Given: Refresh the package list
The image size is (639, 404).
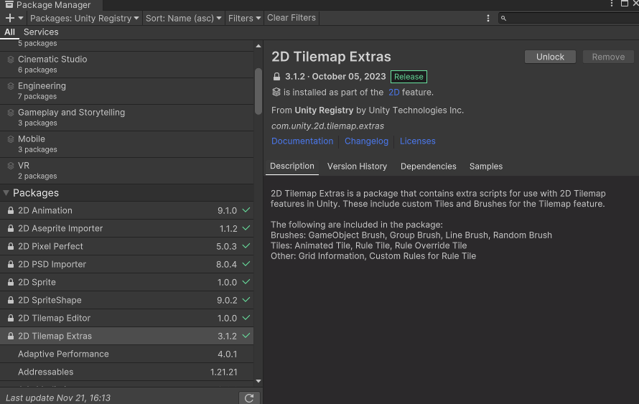Looking at the screenshot, I should (249, 398).
